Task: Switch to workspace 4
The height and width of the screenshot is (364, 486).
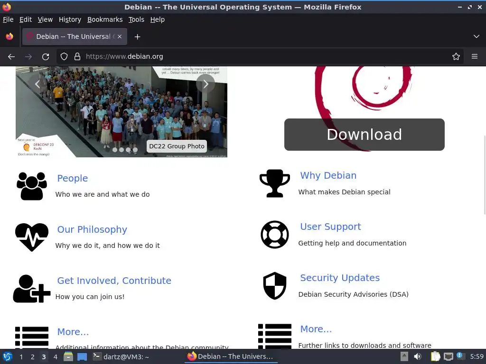Action: (x=56, y=357)
